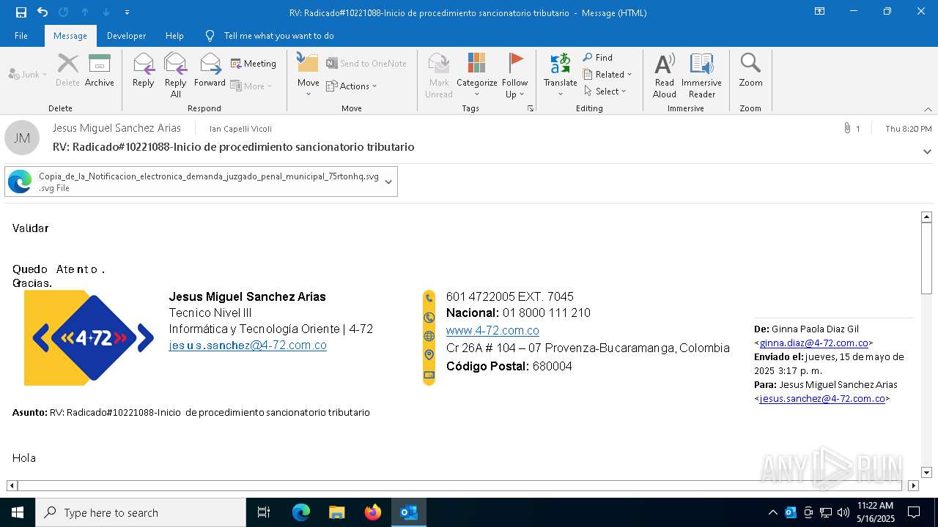Delete the message
The height and width of the screenshot is (527, 938).
(x=67, y=71)
